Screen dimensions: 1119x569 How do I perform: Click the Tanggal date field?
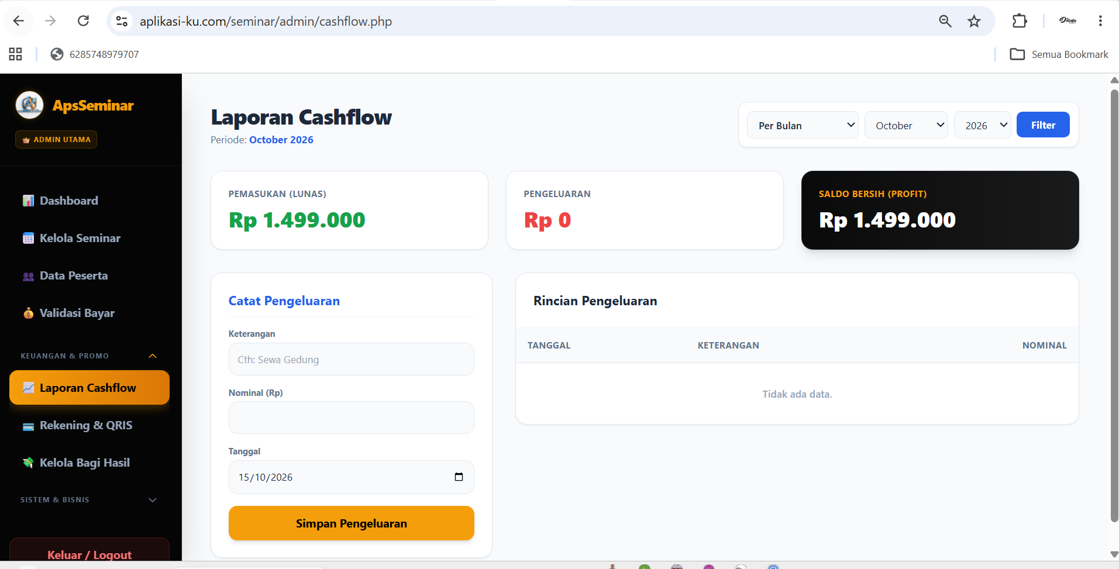click(351, 477)
